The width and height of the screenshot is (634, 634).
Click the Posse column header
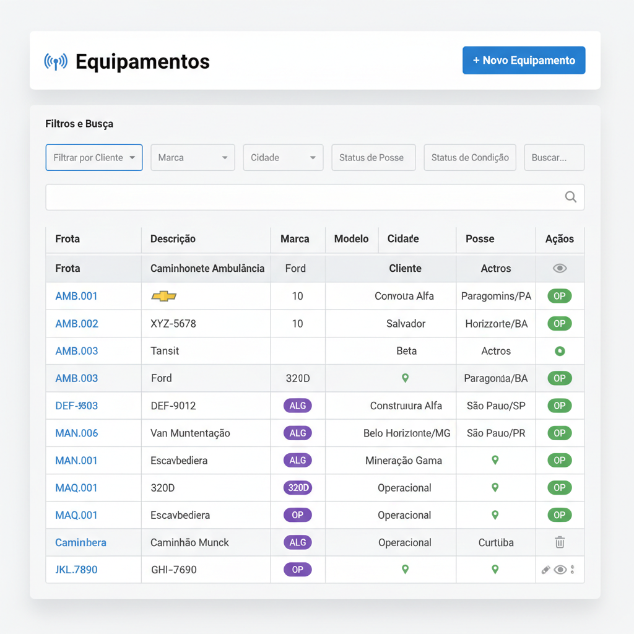tap(480, 239)
